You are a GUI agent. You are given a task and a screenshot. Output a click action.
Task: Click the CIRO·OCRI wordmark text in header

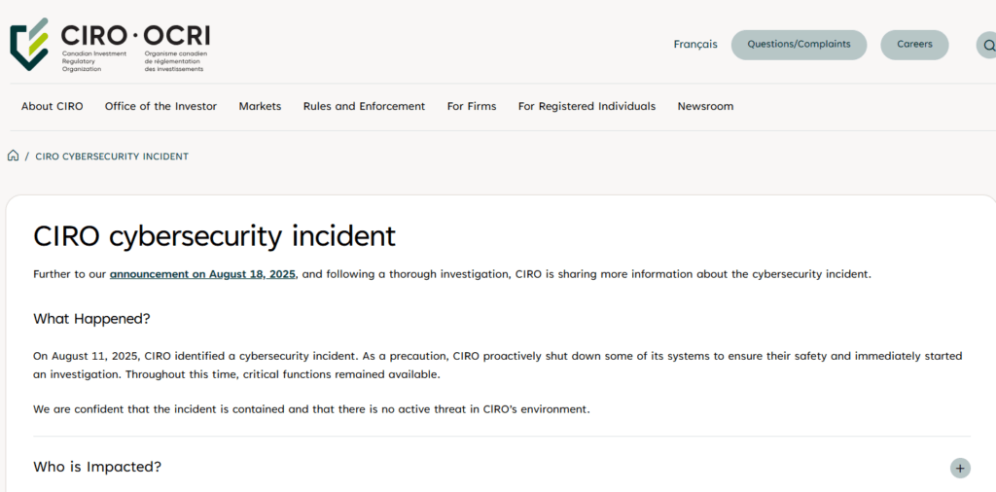(x=134, y=35)
